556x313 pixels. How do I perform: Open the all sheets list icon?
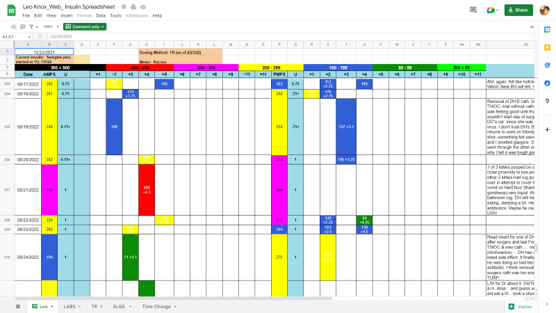tap(18, 306)
